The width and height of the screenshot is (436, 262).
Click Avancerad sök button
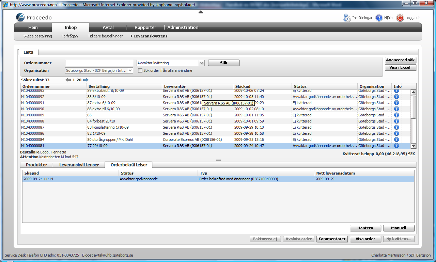point(400,60)
